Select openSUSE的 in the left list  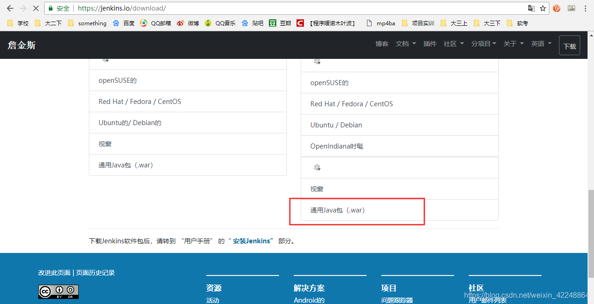[x=188, y=80]
